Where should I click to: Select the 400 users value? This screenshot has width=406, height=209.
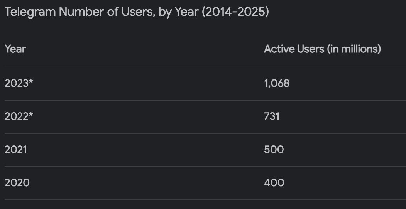[274, 182]
